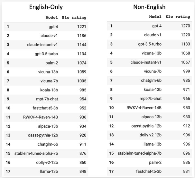
Task: Select the Model header in English-Only table
Action: [51, 17]
